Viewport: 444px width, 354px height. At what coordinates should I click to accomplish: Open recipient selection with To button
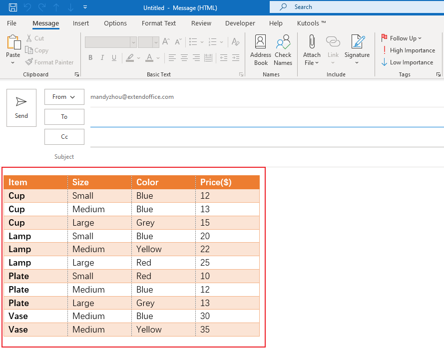coord(64,116)
